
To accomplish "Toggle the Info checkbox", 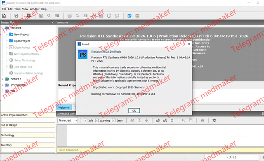I will pos(85,121).
